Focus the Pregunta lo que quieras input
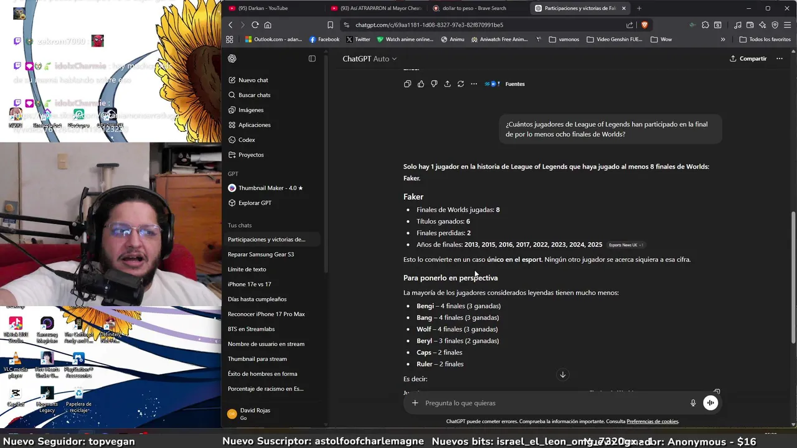The width and height of the screenshot is (797, 448). pyautogui.click(x=554, y=403)
